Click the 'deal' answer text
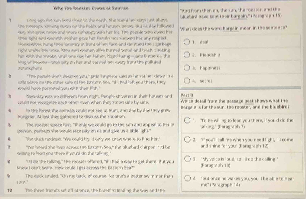306x199 pixels. point(204,42)
